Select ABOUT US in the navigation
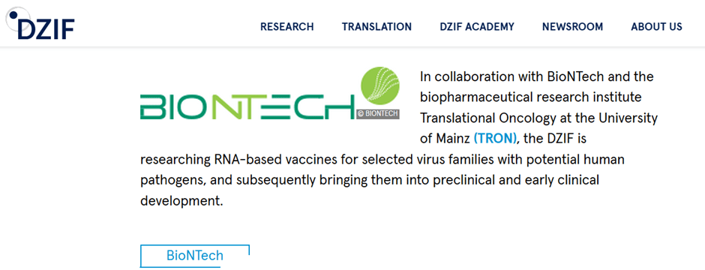705x270 pixels. (x=656, y=27)
